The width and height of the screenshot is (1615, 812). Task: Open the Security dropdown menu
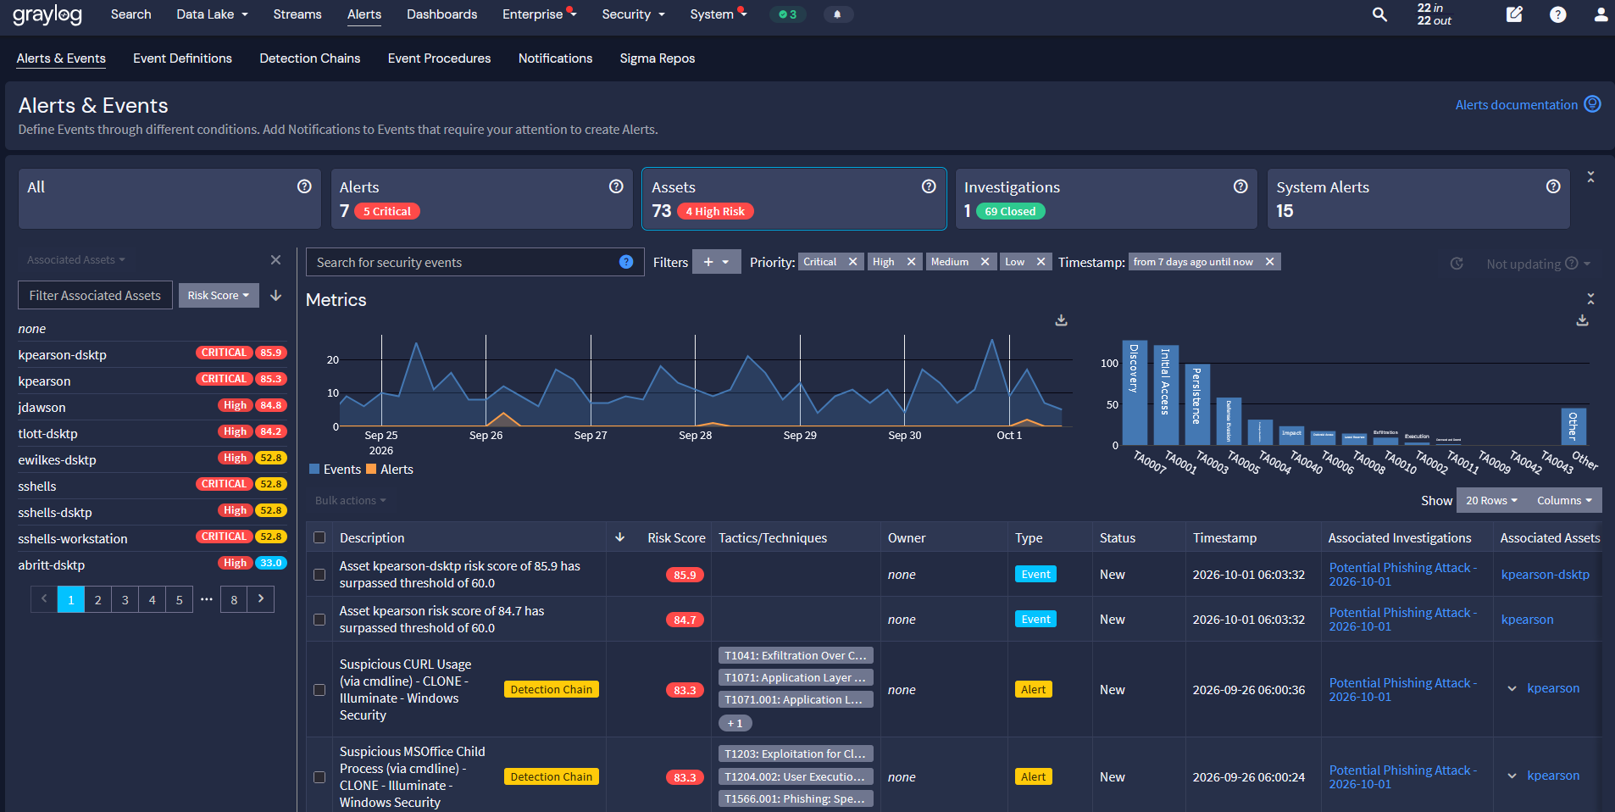pos(633,14)
